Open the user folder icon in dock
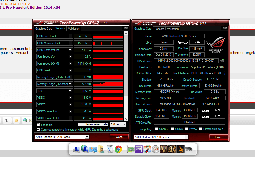 (101, 149)
